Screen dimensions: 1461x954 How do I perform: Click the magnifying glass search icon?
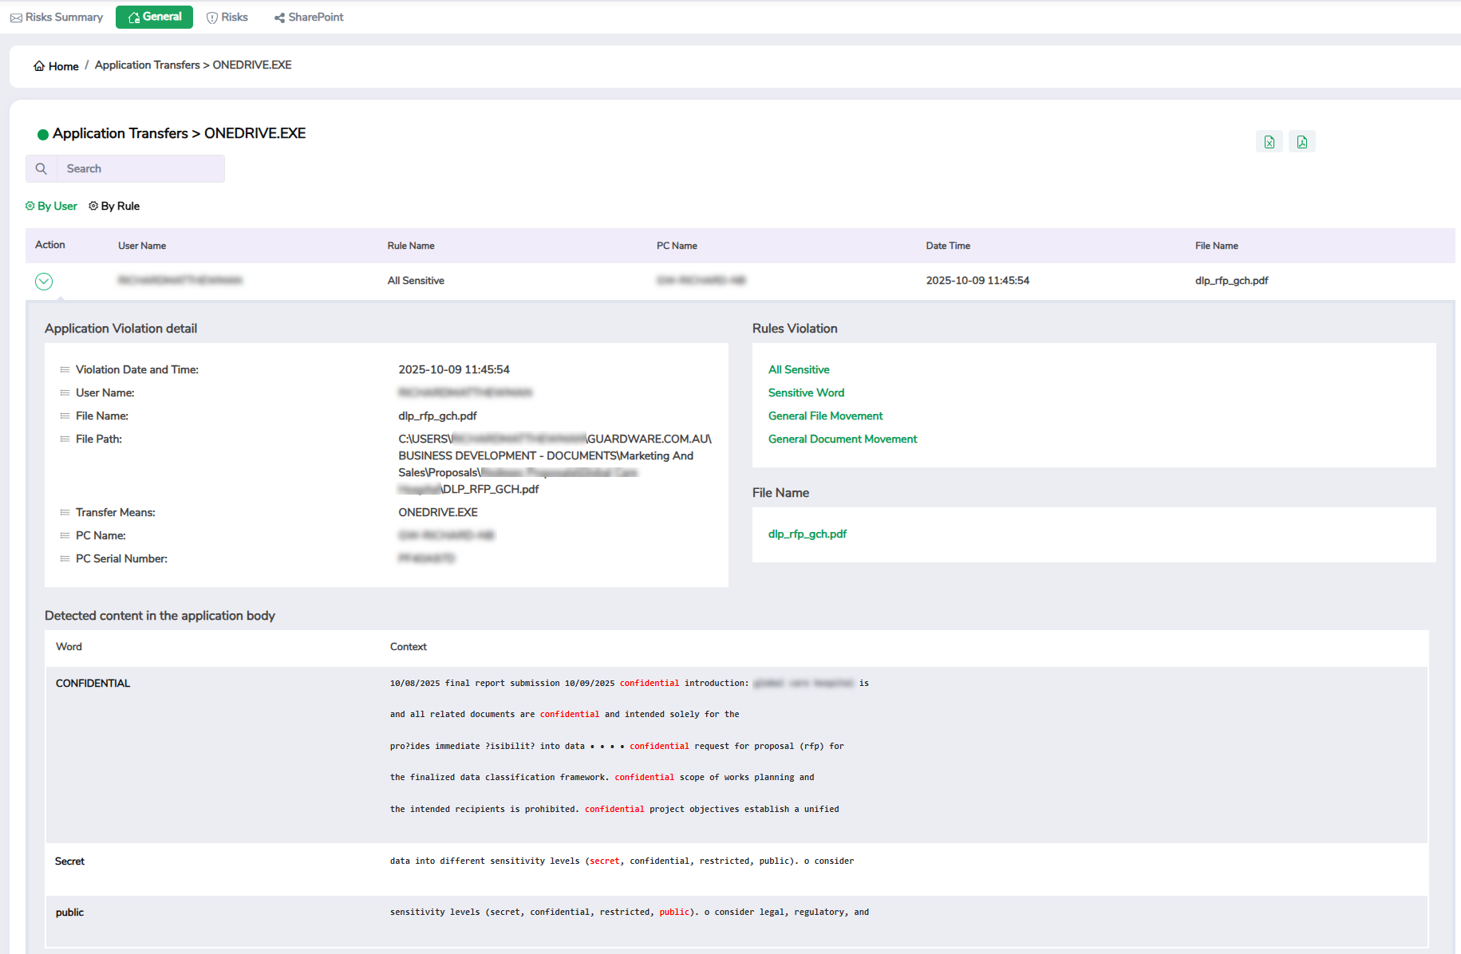coord(41,169)
